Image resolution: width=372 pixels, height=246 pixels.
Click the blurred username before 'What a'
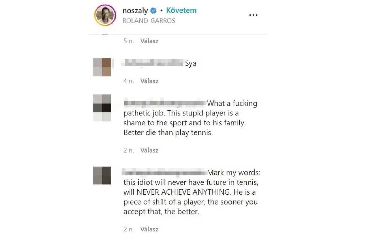tap(164, 103)
